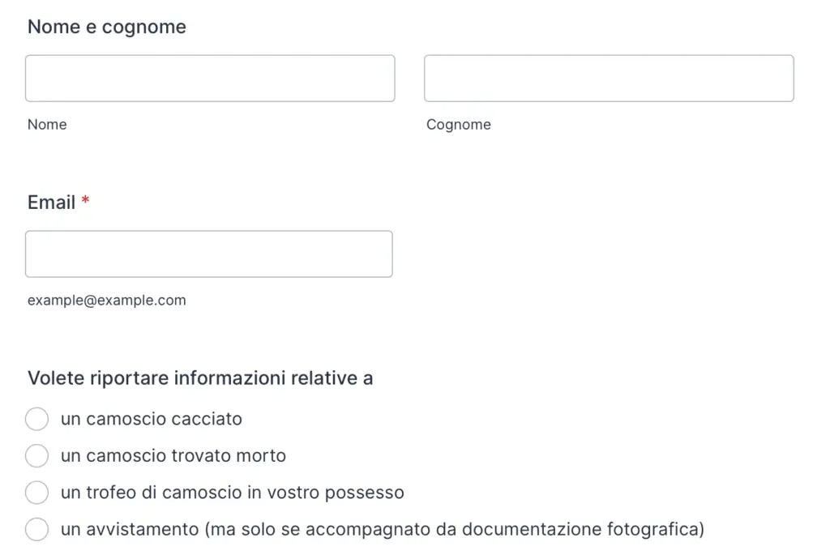Viewport: 830px width, 559px height.
Task: Focus the Cognome text input field
Action: 609,79
